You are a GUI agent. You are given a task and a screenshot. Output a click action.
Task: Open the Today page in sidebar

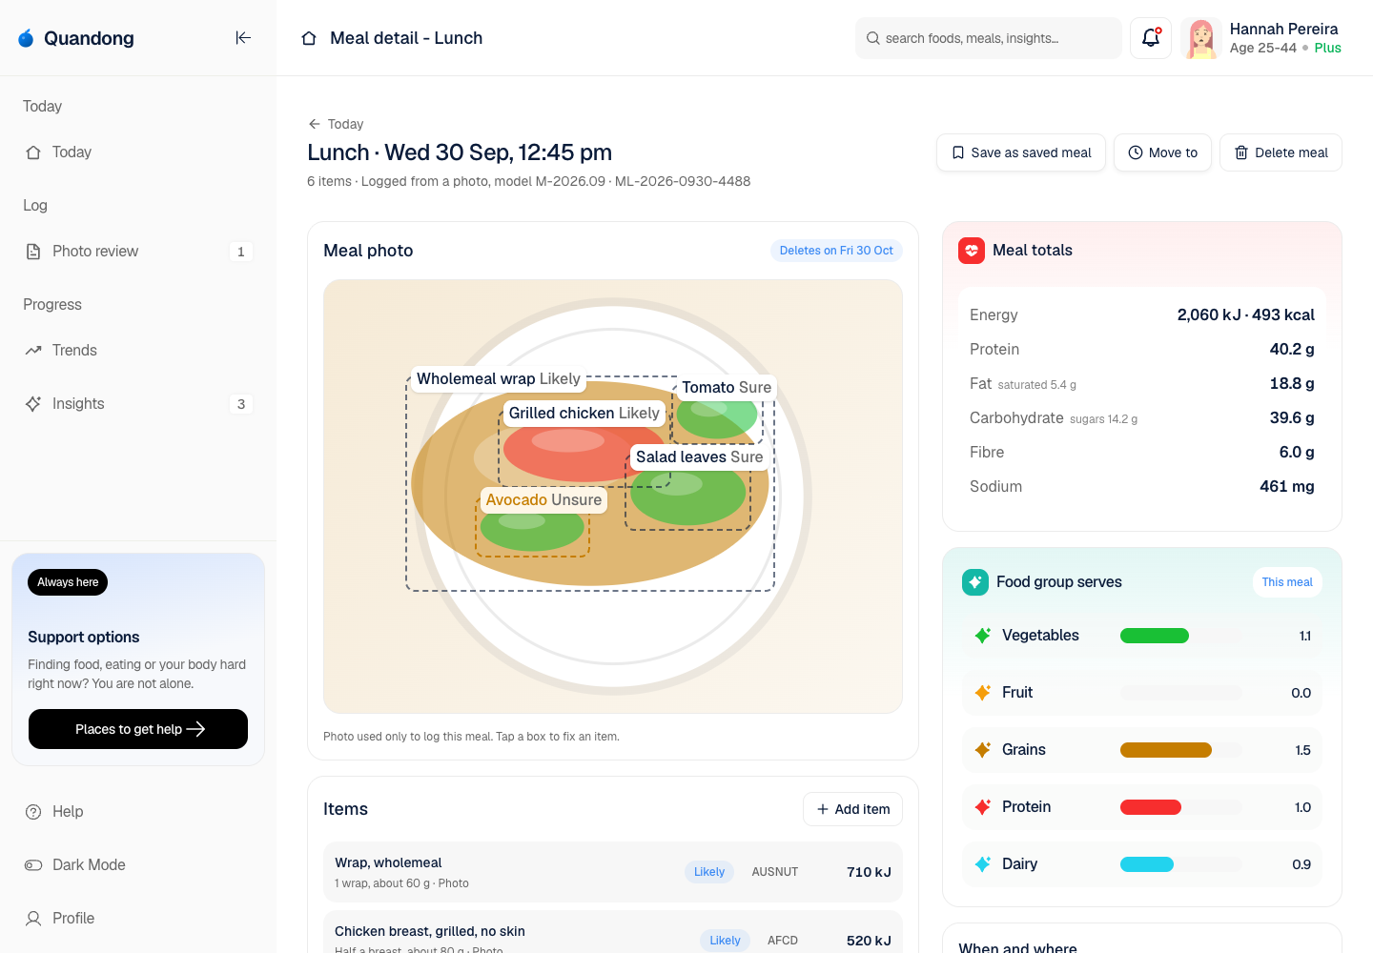pyautogui.click(x=138, y=152)
